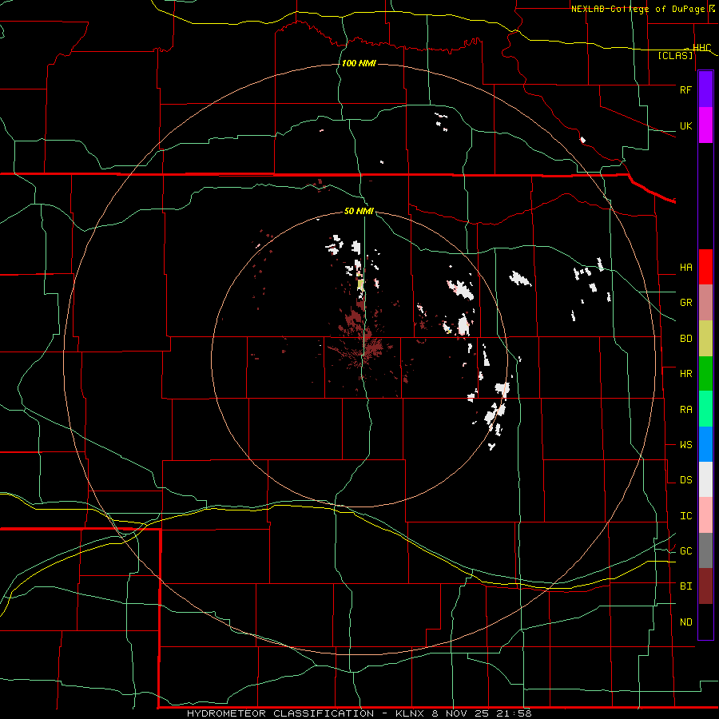Click the WS legend label
Image resolution: width=719 pixels, height=719 pixels.
685,445
